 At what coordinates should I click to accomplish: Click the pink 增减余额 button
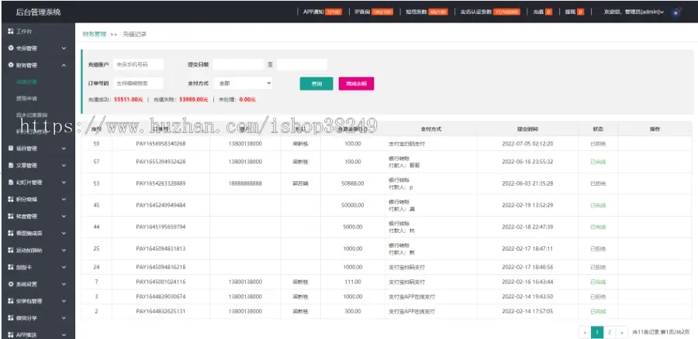357,84
